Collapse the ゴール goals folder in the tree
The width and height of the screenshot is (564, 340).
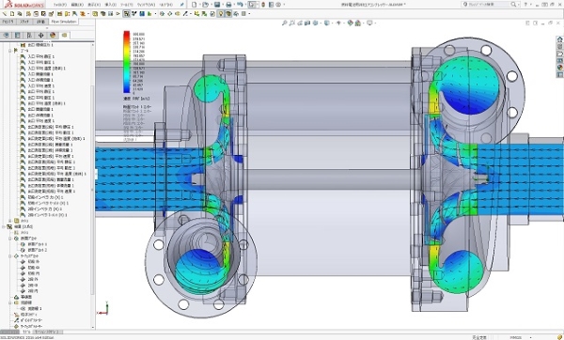click(10, 51)
